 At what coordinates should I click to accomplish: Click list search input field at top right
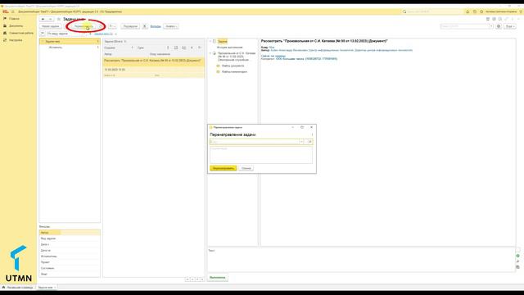[464, 26]
